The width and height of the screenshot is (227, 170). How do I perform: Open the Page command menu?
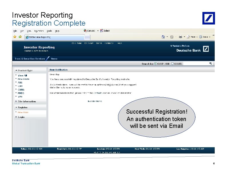192,37
